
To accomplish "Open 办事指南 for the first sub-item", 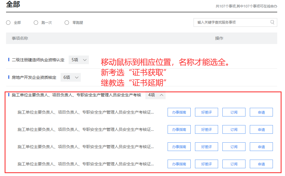I will [x=179, y=112].
